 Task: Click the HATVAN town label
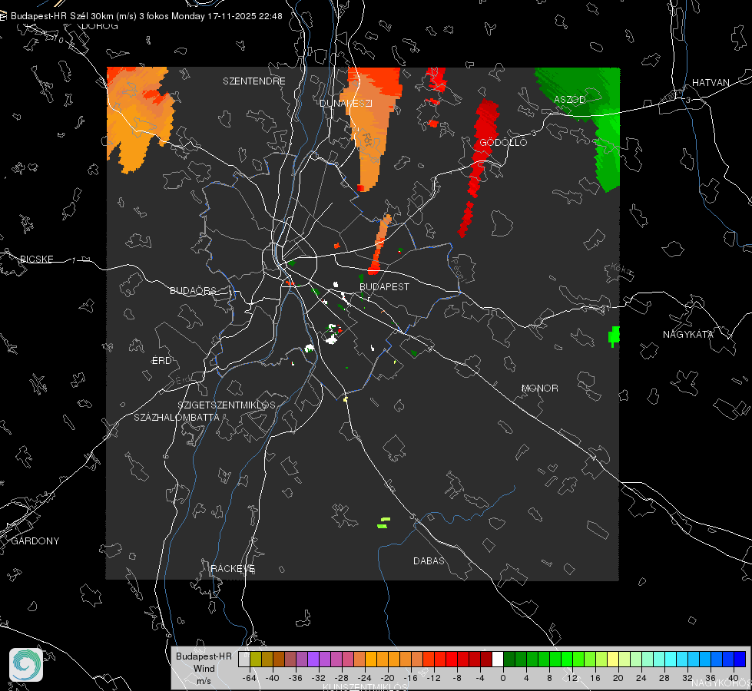tap(711, 83)
